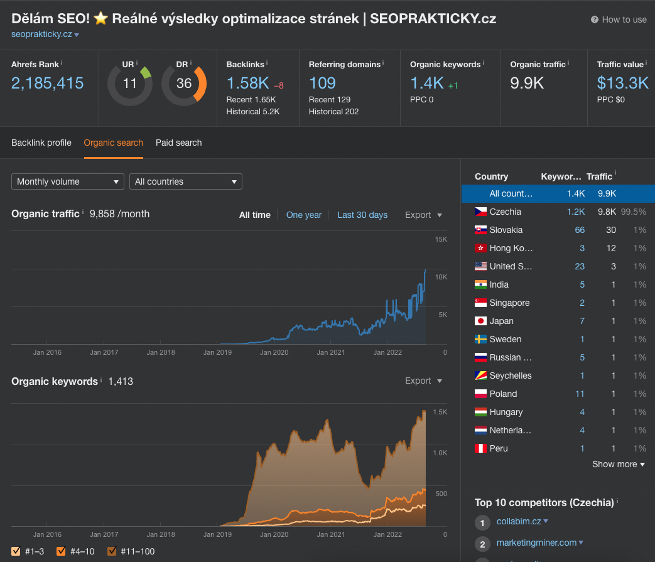This screenshot has width=655, height=562.
Task: Select the Organic search tab
Action: click(113, 143)
